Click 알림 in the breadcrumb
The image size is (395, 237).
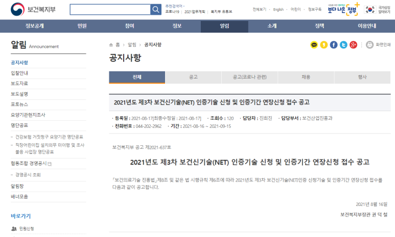click(x=132, y=45)
